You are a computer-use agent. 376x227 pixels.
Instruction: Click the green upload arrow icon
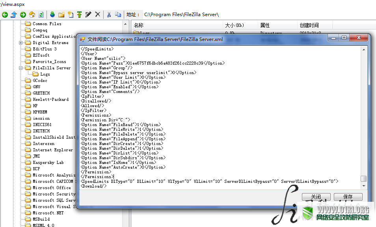point(79,15)
